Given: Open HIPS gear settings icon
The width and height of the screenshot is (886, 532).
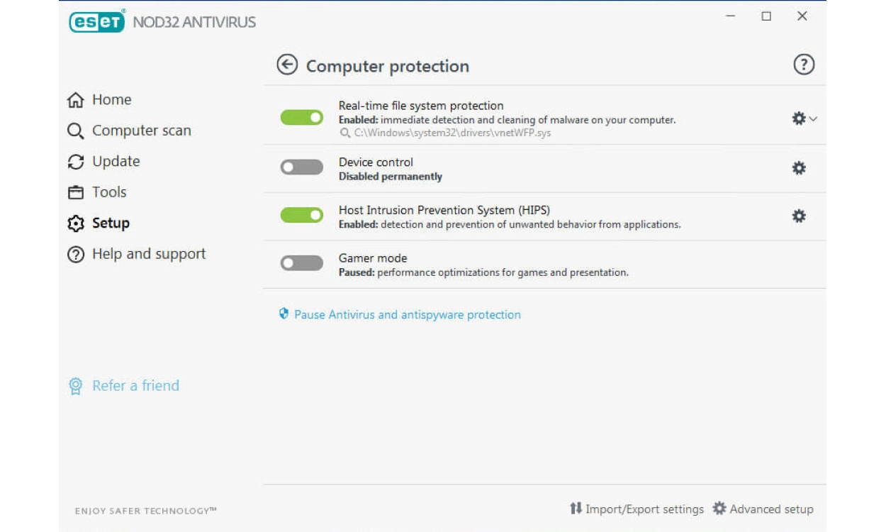Looking at the screenshot, I should [799, 216].
